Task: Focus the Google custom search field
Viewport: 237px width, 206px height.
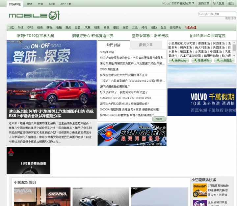Action: click(x=217, y=14)
